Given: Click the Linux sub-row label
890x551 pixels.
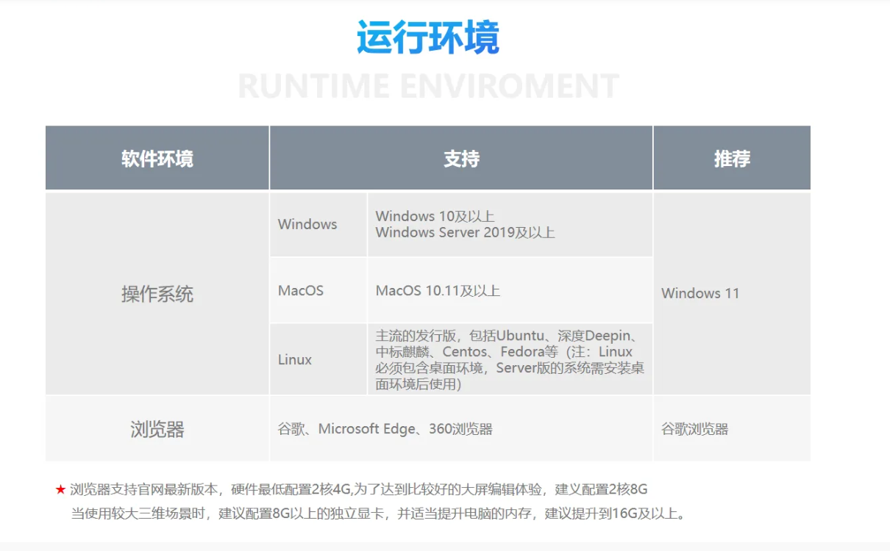Looking at the screenshot, I should pyautogui.click(x=295, y=359).
